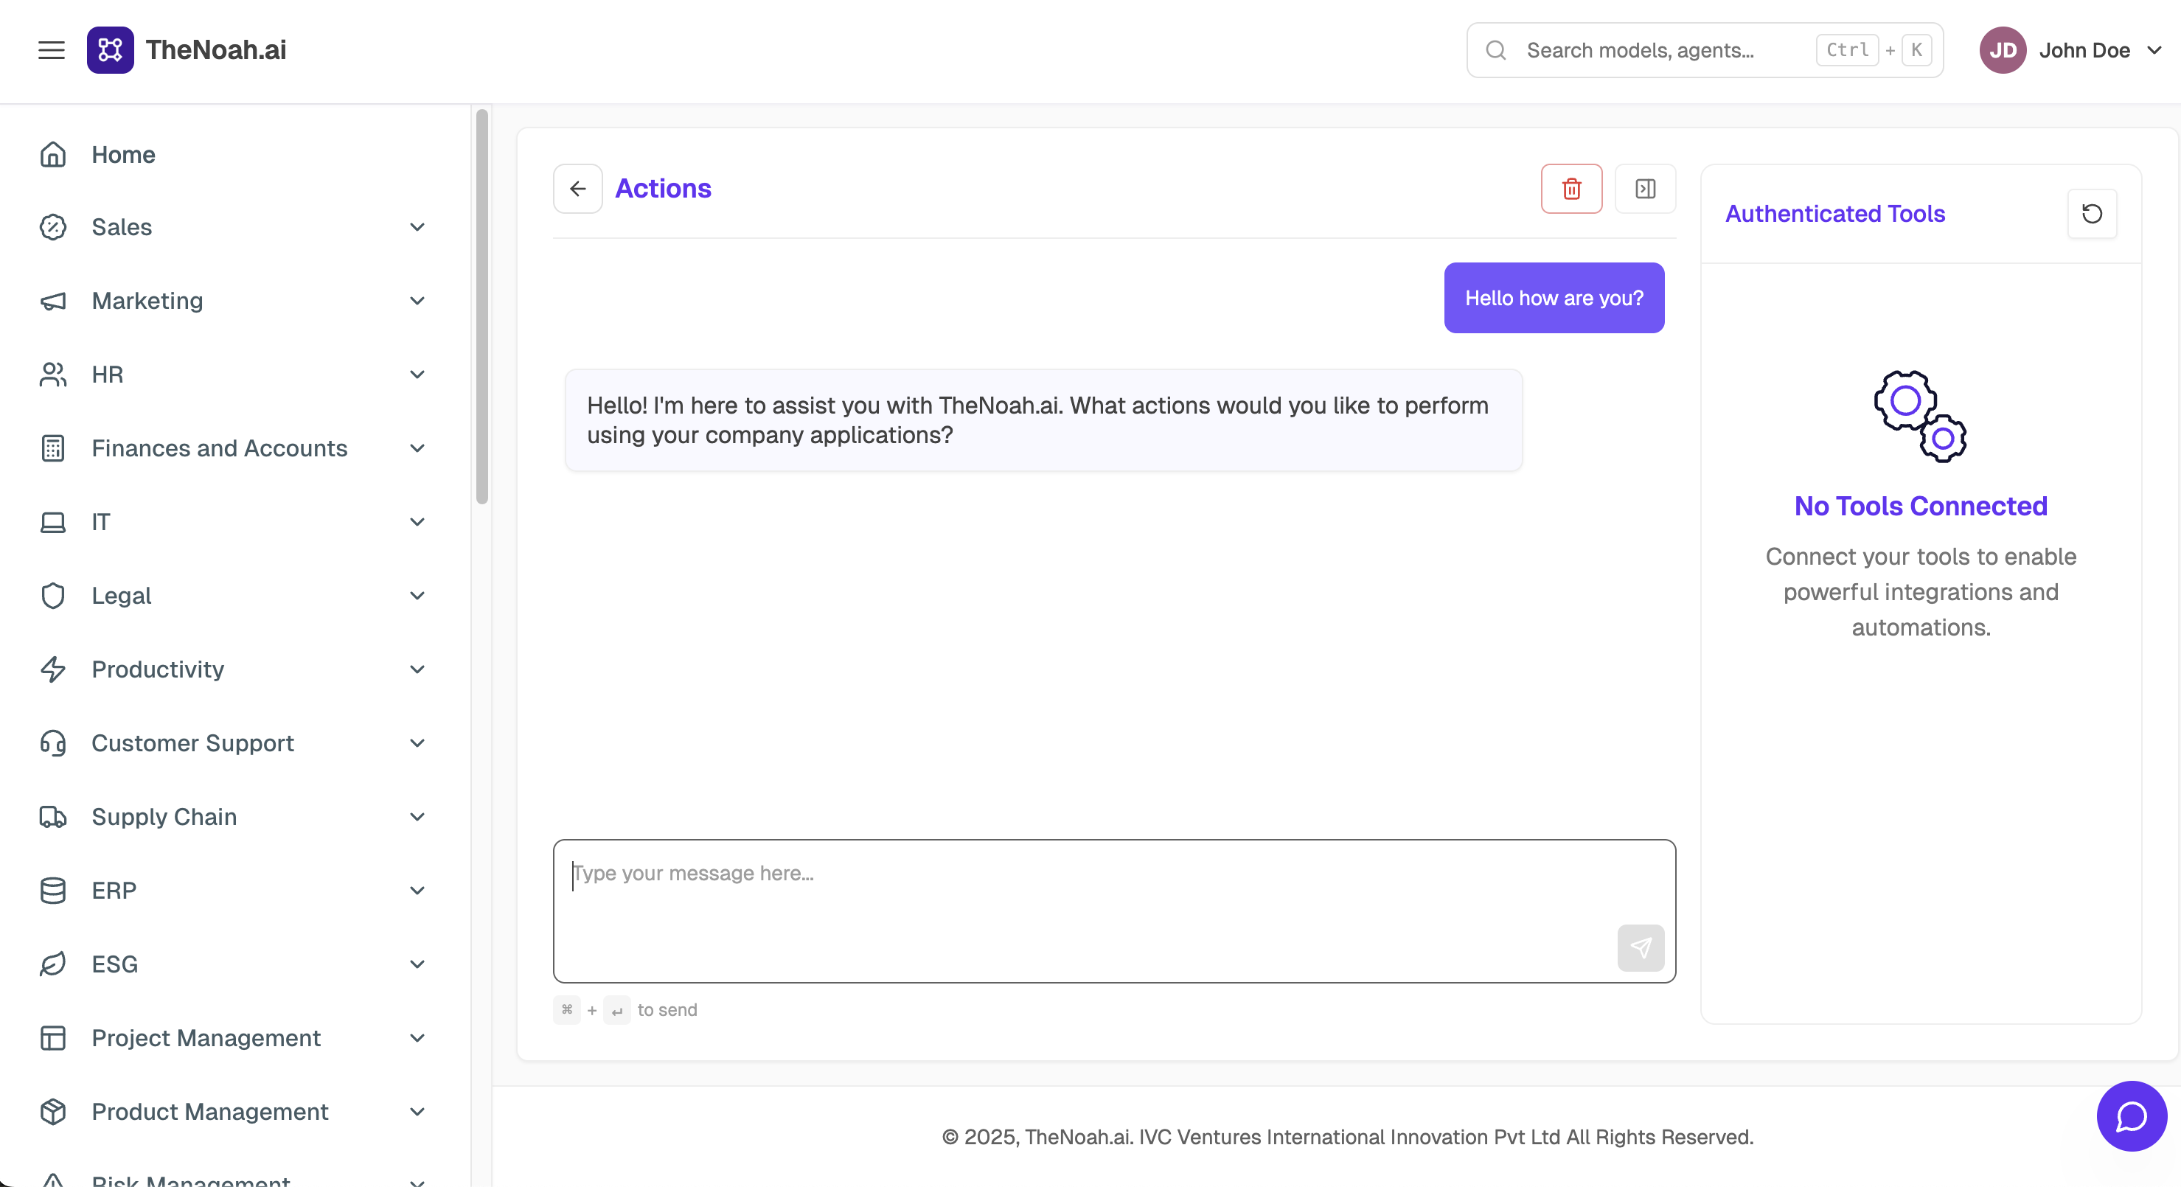This screenshot has width=2181, height=1187.
Task: Click the copyright footer text
Action: point(1347,1137)
